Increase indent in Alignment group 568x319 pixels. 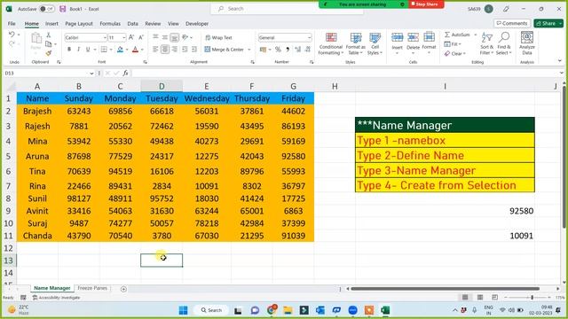[x=194, y=50]
